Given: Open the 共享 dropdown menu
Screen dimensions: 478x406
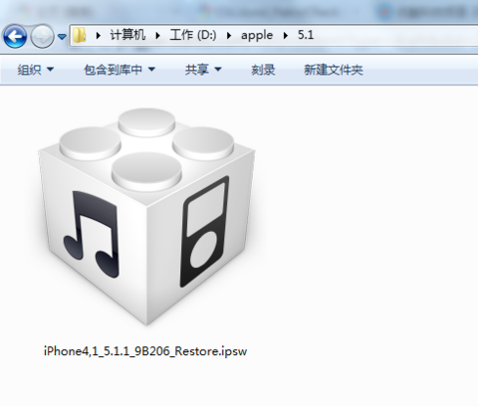Looking at the screenshot, I should (203, 70).
